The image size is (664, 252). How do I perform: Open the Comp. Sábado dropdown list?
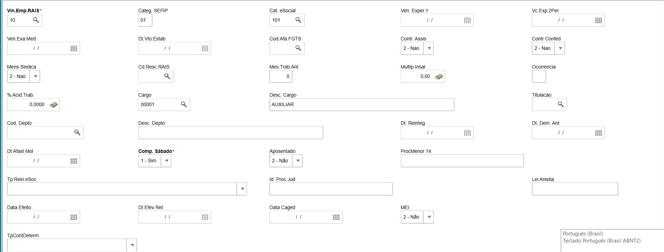pyautogui.click(x=167, y=161)
